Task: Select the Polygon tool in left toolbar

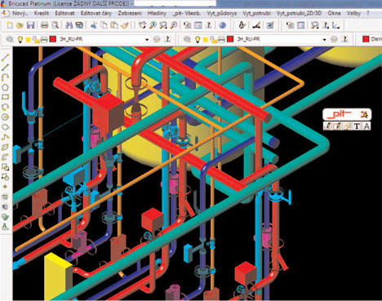Action: (x=6, y=87)
